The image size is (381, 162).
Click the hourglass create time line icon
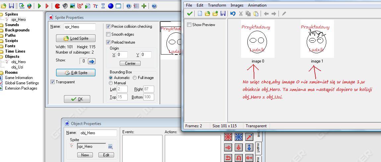pos(103,6)
